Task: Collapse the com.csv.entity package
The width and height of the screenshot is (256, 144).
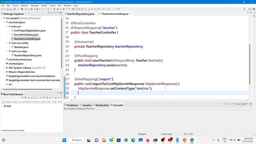Action: pyautogui.click(x=7, y=43)
